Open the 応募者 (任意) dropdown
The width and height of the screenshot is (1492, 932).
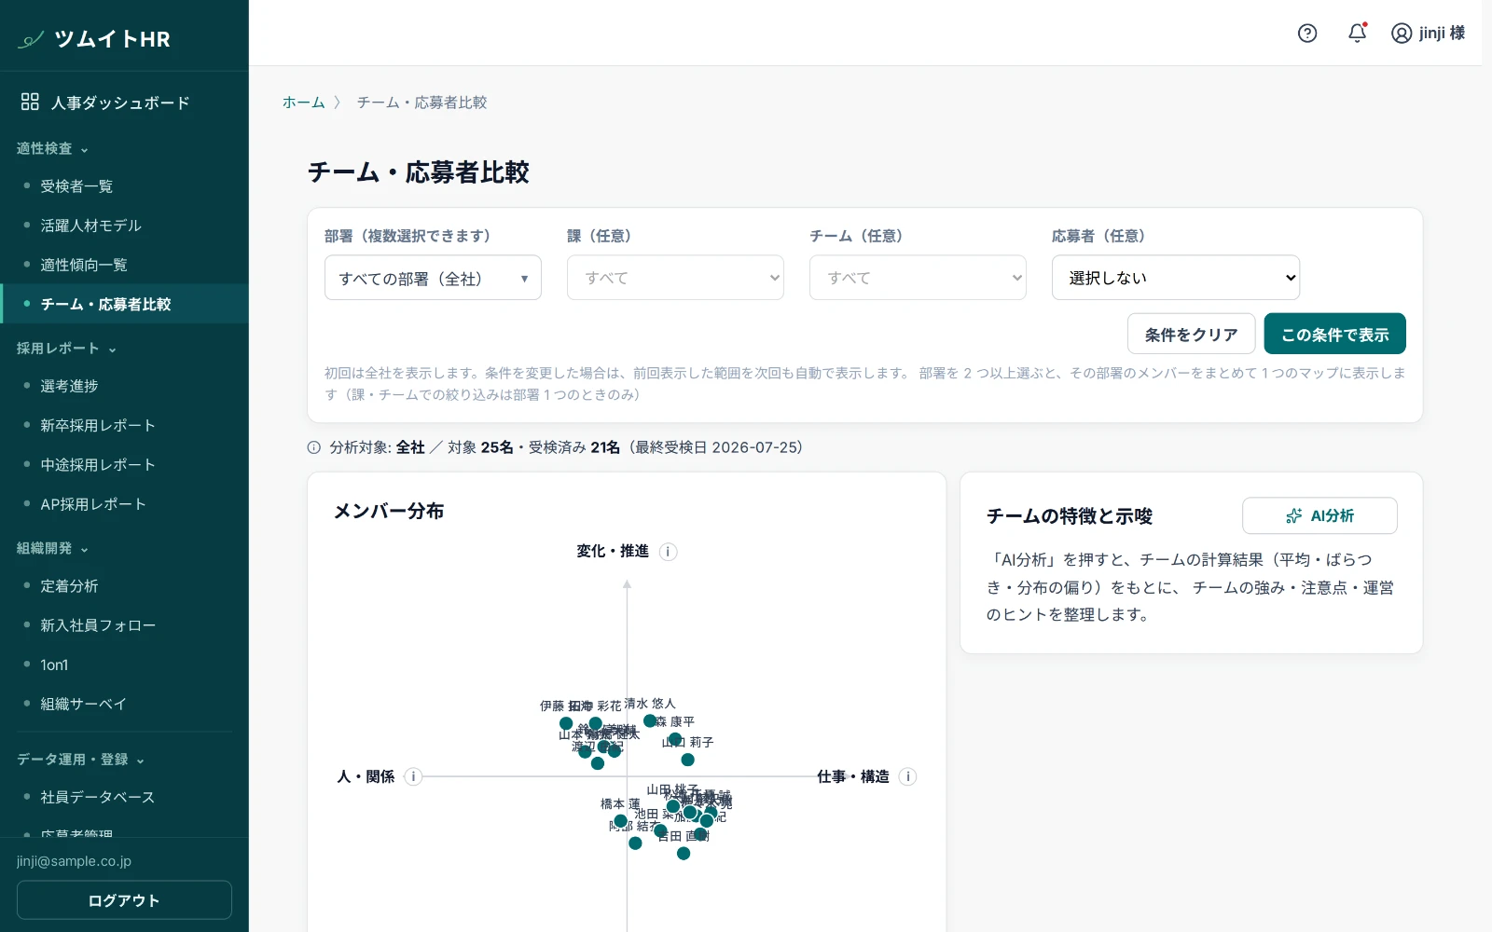(1176, 278)
